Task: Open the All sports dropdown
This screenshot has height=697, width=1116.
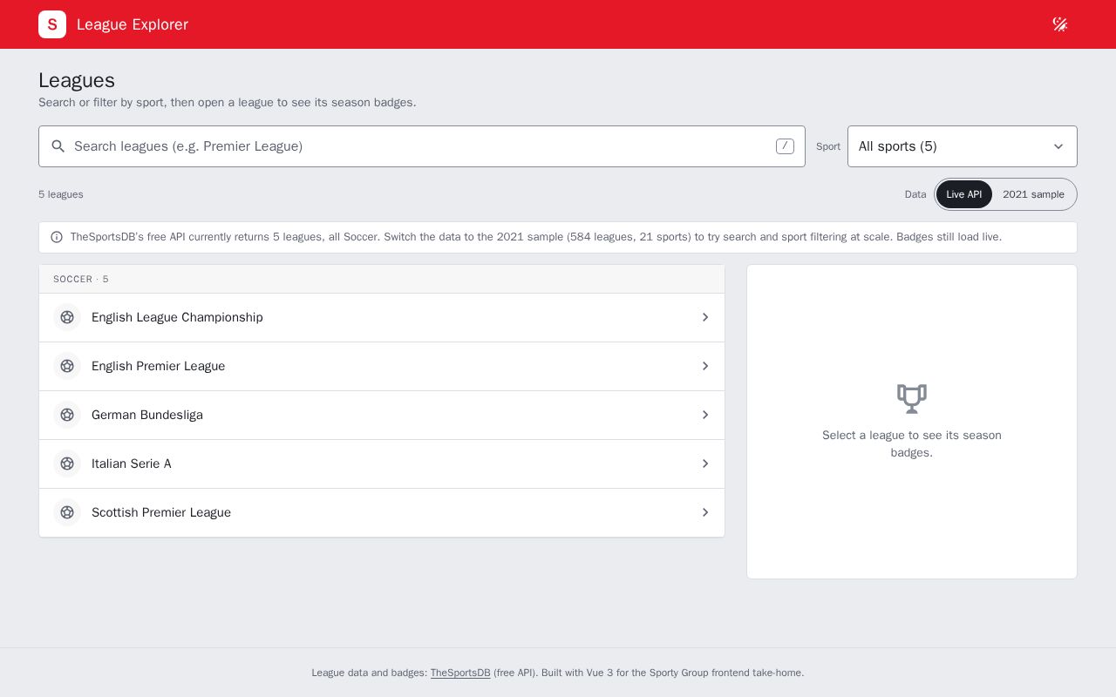Action: click(x=963, y=146)
